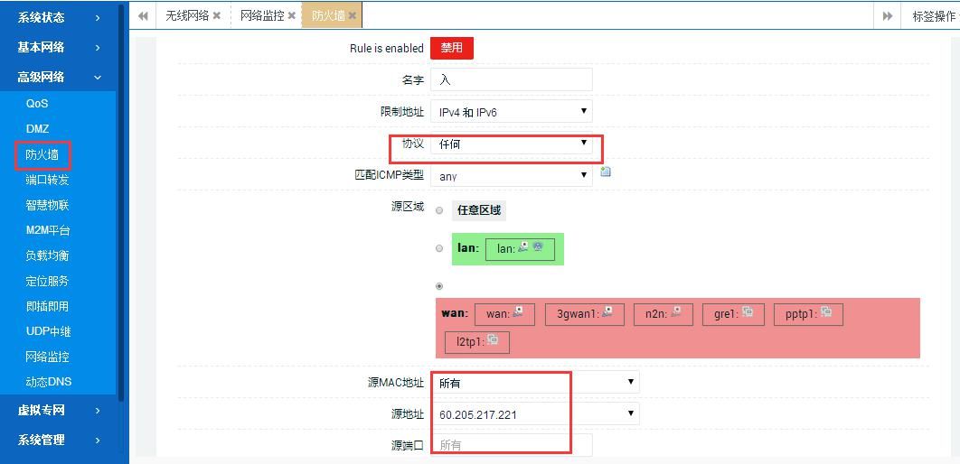
Task: Open the 源地址 dropdown showing 60.205.217.221
Action: click(x=534, y=413)
